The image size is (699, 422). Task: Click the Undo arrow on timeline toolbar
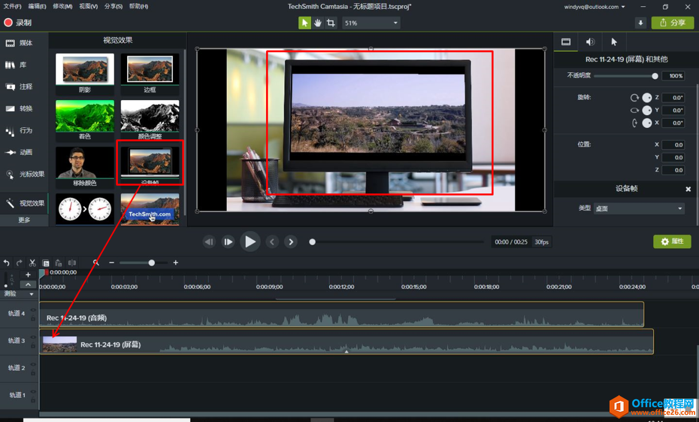coord(7,263)
